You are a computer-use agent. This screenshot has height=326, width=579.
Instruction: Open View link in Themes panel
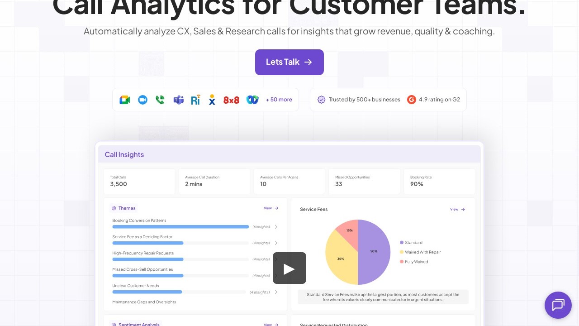point(271,208)
